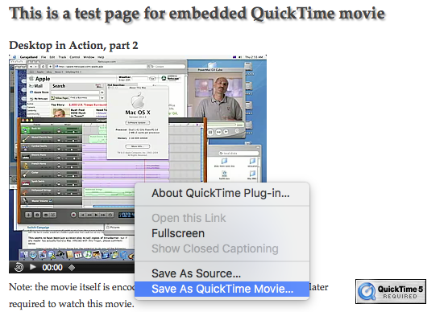
Task: Choose Fullscreen in the context menu
Action: pyautogui.click(x=222, y=233)
